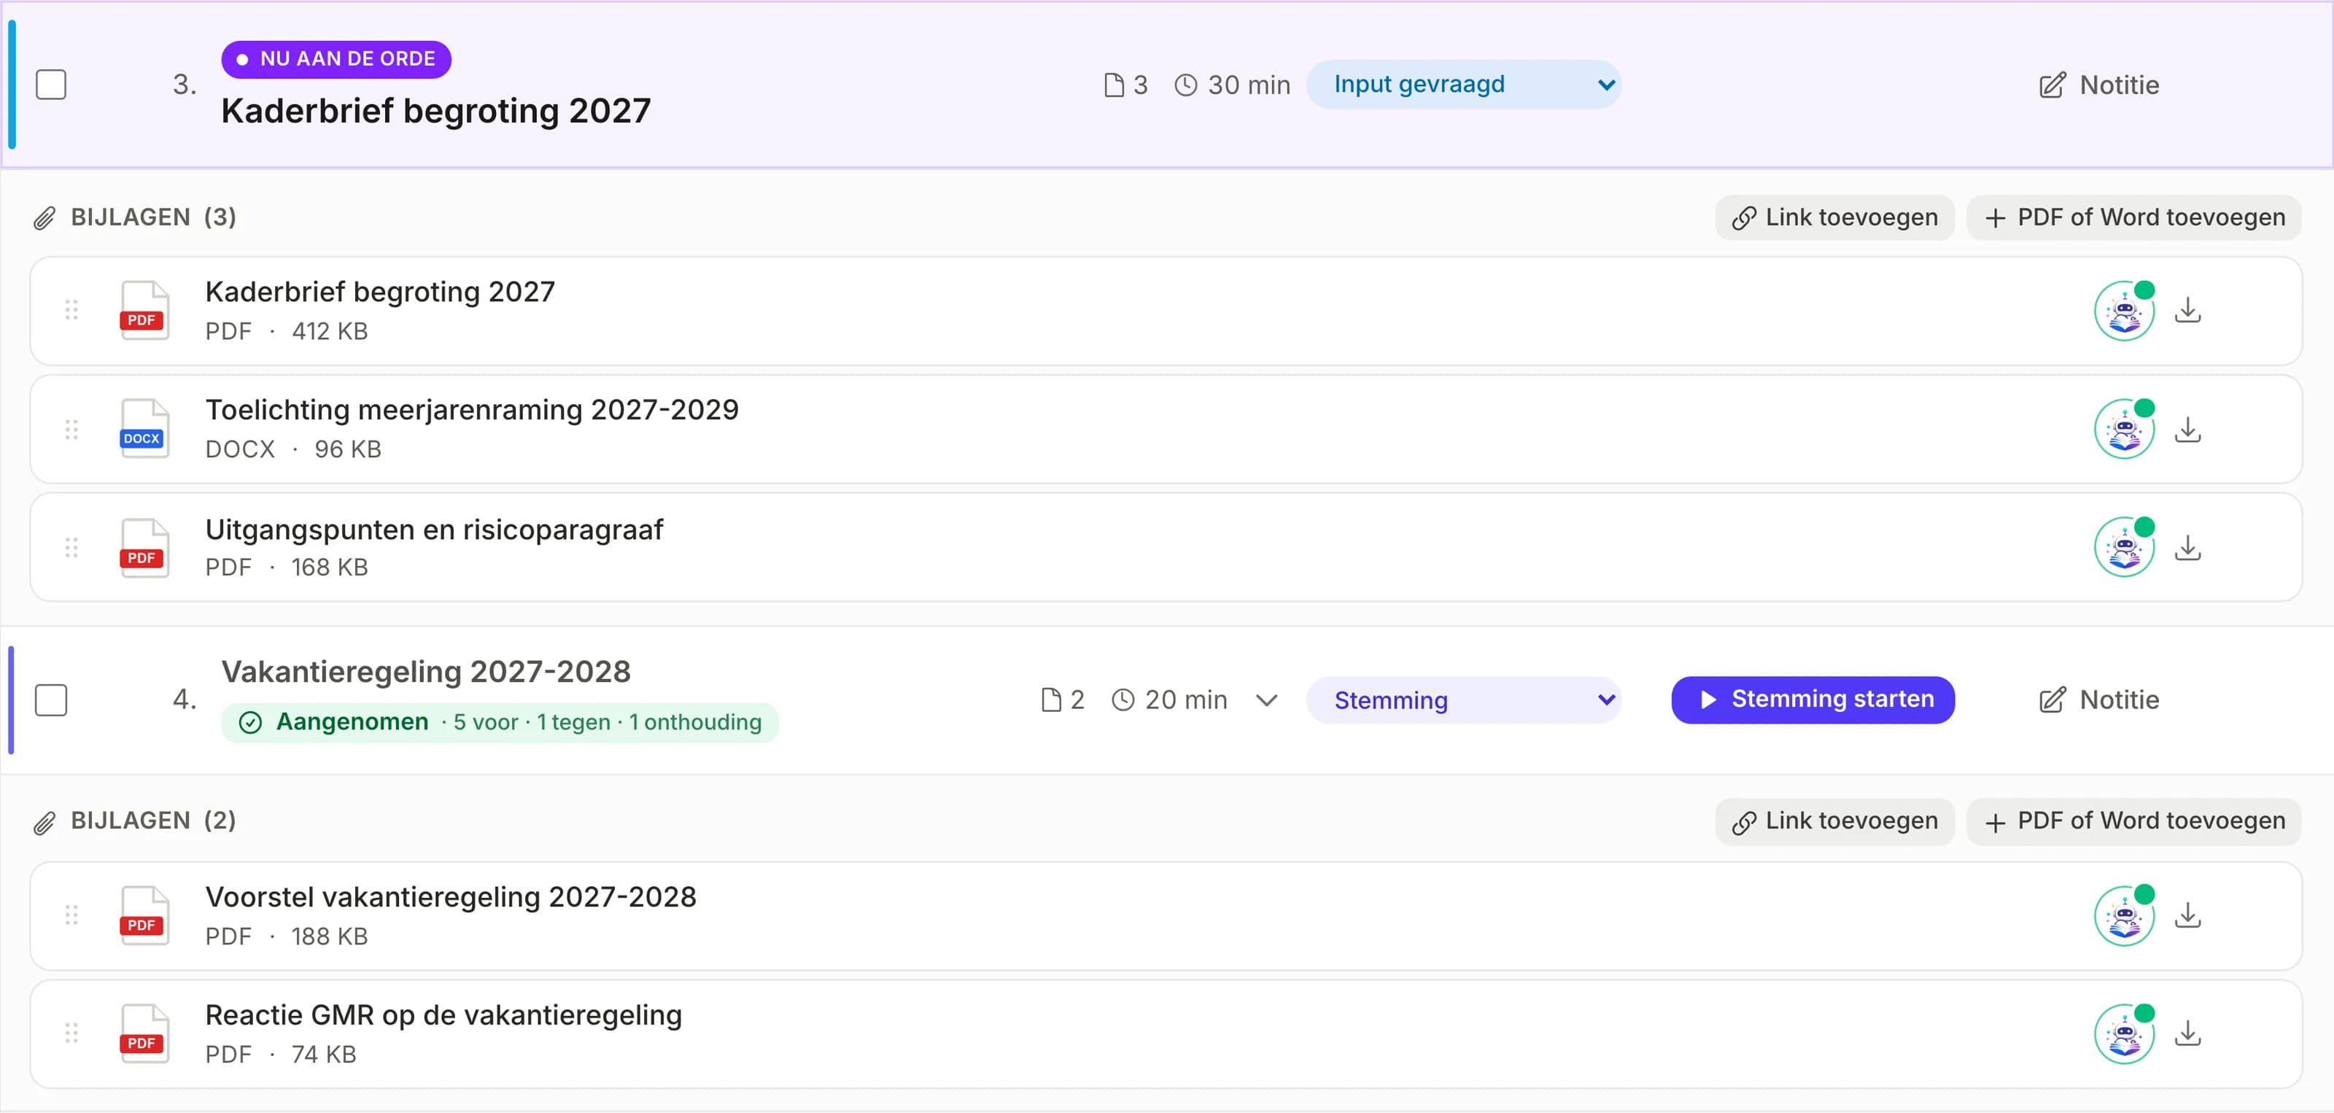Add Notitie to Vakantieregeling 2027-2028
Viewport: 2334px width, 1113px height.
click(2098, 699)
